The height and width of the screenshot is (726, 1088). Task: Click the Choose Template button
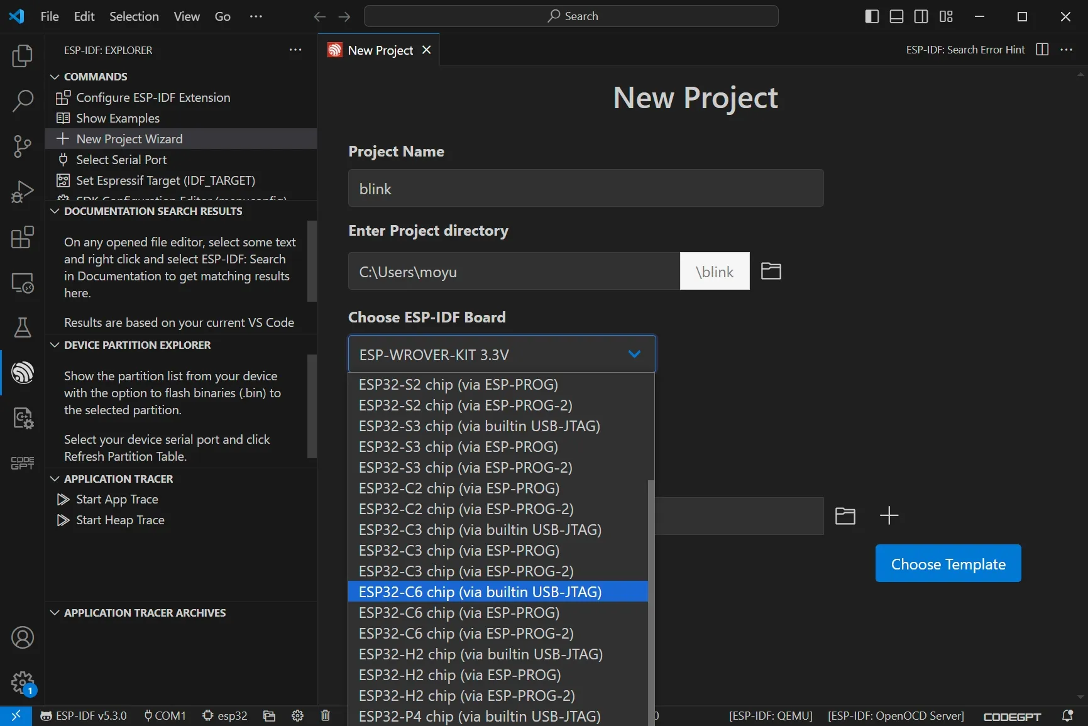pyautogui.click(x=948, y=564)
